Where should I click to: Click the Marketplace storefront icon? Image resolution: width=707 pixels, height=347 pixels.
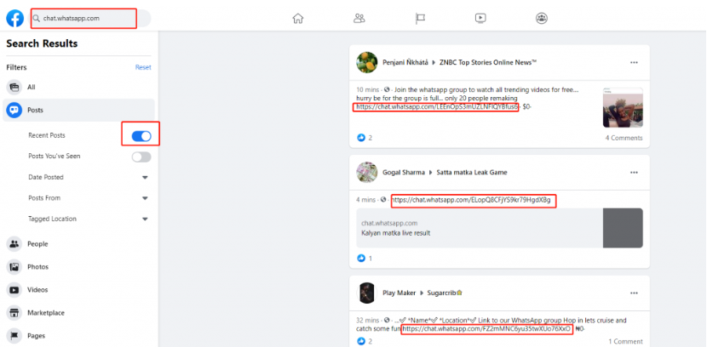point(14,313)
